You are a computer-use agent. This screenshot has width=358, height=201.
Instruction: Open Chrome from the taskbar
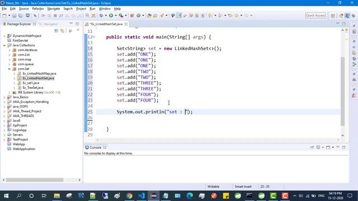point(129,195)
